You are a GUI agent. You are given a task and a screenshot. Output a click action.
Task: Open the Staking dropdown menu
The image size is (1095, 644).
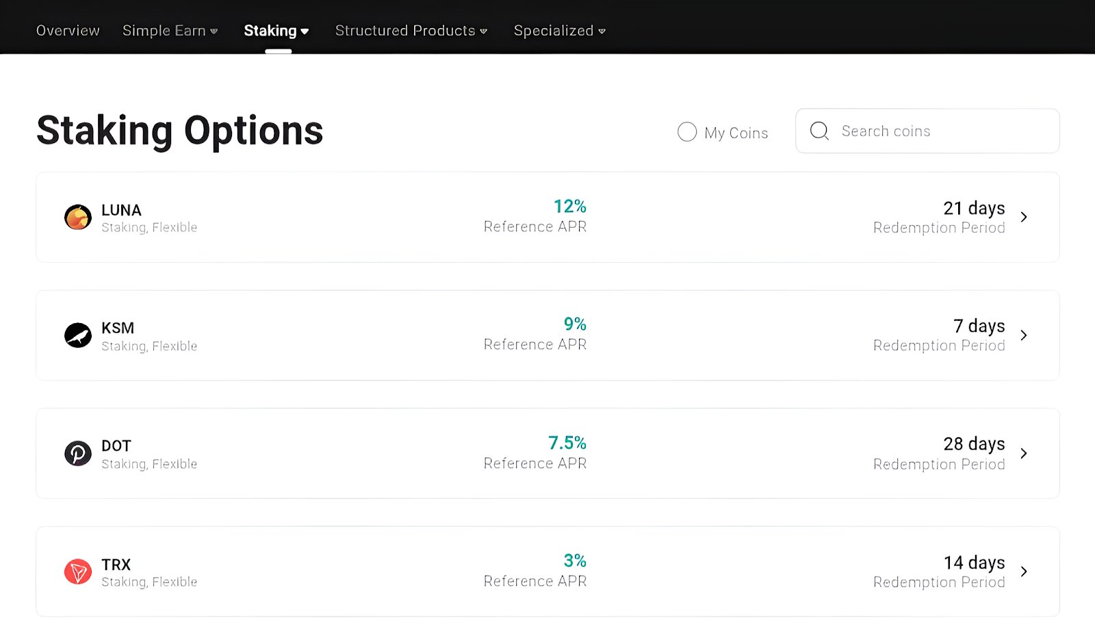[276, 31]
